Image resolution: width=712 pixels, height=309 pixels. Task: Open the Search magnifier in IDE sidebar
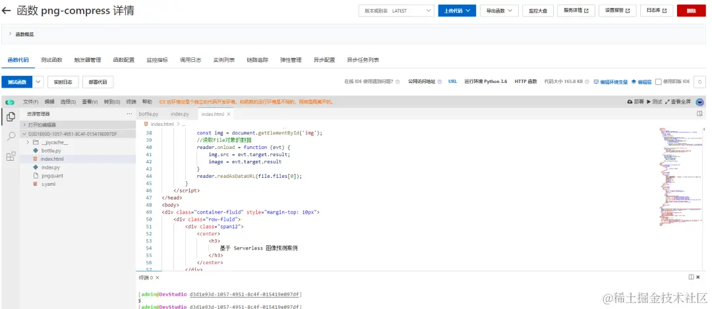11,136
